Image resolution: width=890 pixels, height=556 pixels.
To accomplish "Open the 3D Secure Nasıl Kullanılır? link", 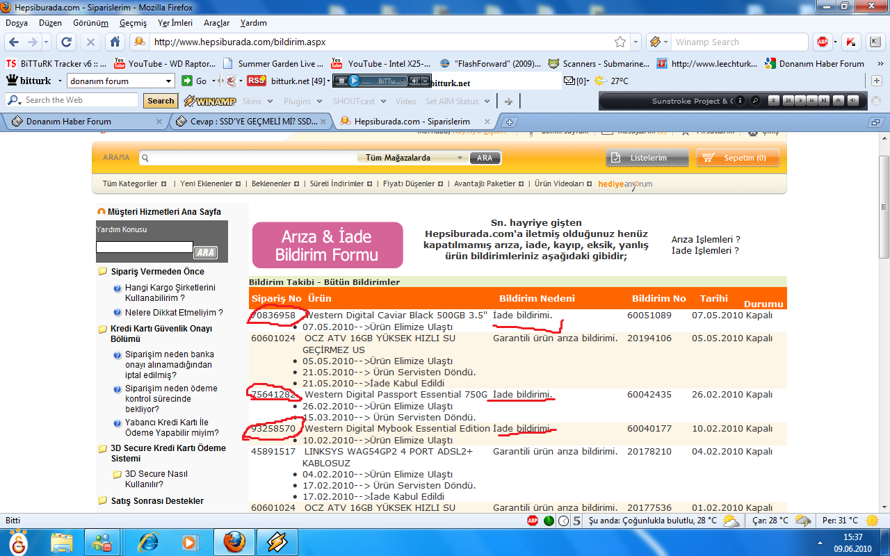I will (157, 479).
